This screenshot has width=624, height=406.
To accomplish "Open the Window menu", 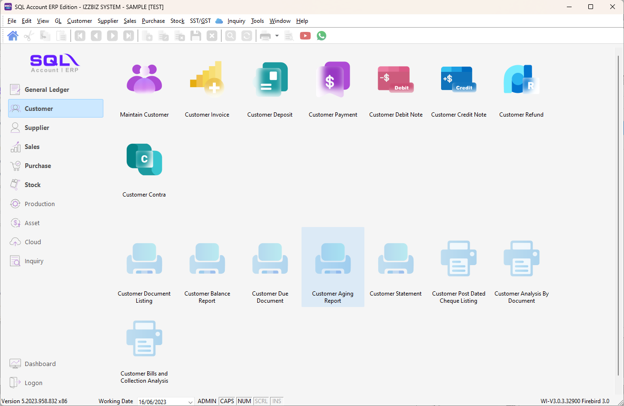I will [280, 21].
